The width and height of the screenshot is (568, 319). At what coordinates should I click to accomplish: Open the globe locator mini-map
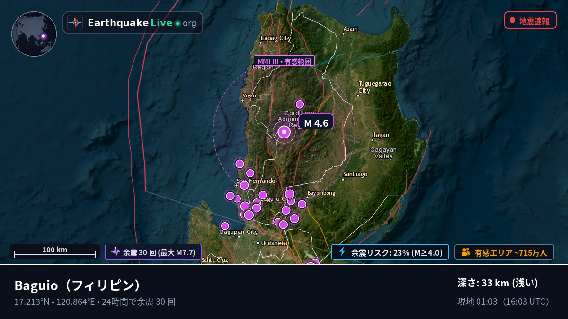pyautogui.click(x=34, y=34)
